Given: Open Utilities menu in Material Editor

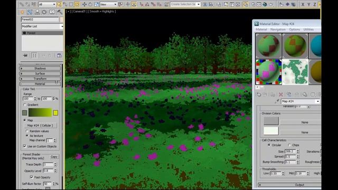Looking at the screenshot, I should (308, 30).
